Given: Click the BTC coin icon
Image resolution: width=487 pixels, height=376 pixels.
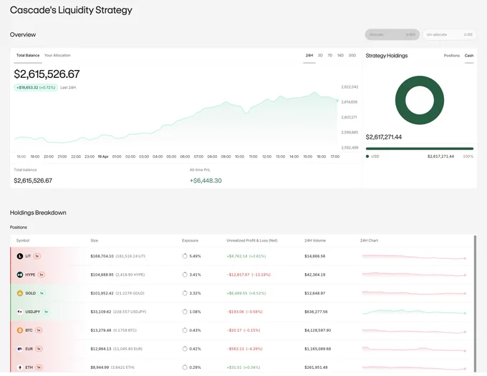Looking at the screenshot, I should click(20, 330).
